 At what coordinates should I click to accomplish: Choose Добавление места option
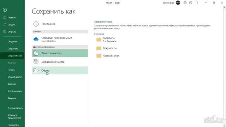(60, 62)
